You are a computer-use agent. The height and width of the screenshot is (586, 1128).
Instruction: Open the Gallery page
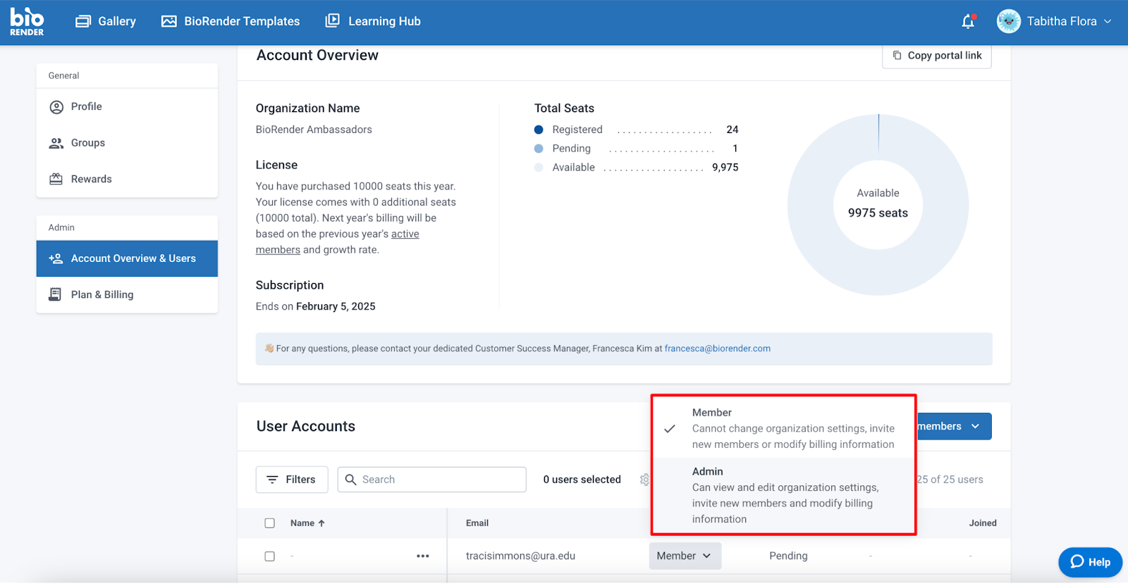point(106,22)
